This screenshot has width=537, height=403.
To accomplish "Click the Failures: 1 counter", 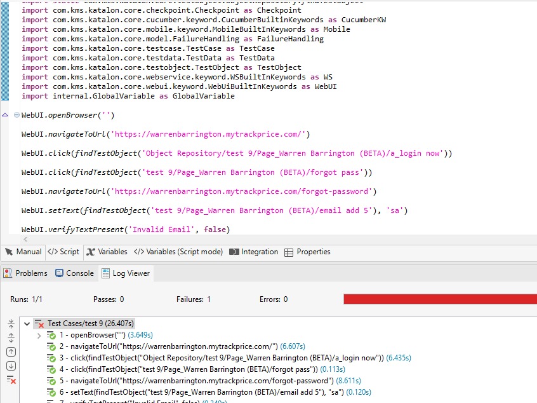I will [193, 299].
